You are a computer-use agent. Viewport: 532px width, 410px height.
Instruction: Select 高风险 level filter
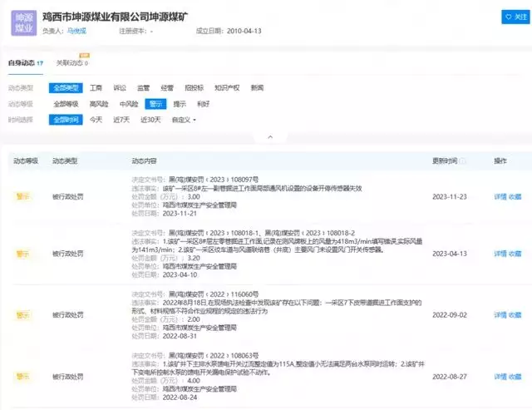tap(99, 104)
